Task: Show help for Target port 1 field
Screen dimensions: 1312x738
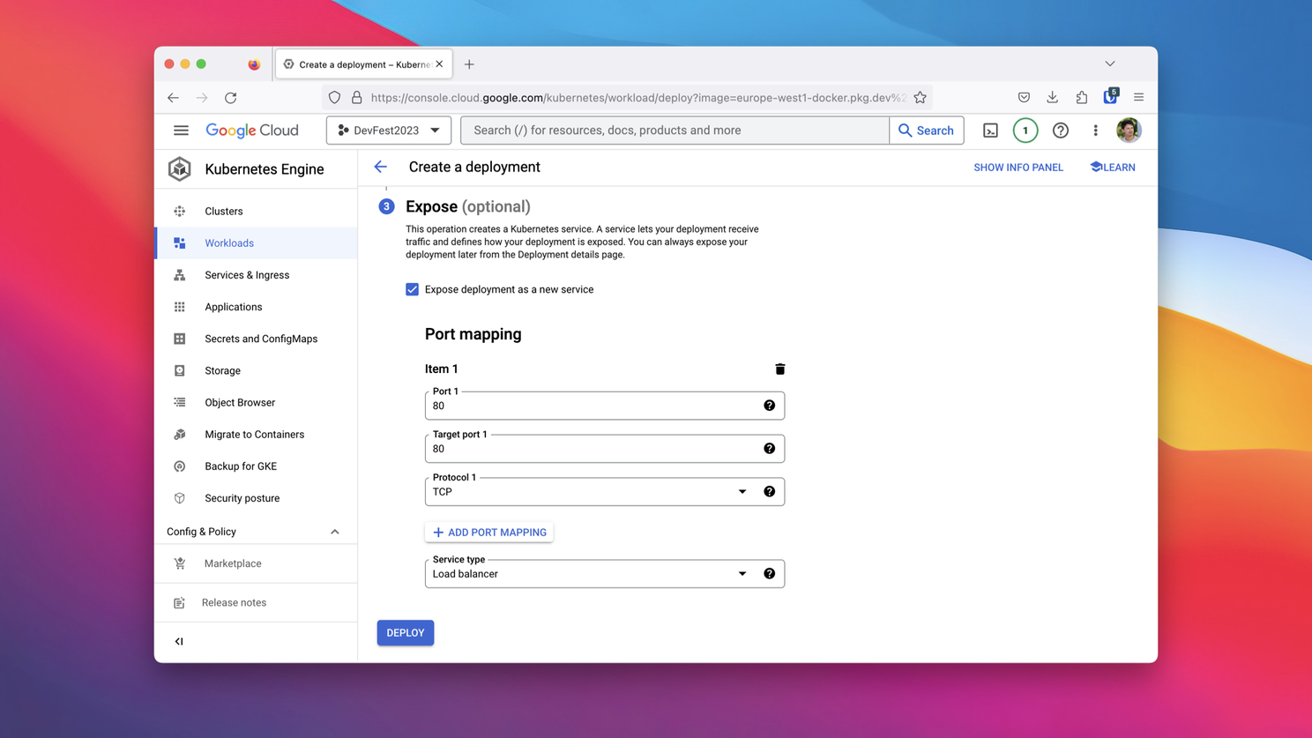Action: [x=769, y=449]
